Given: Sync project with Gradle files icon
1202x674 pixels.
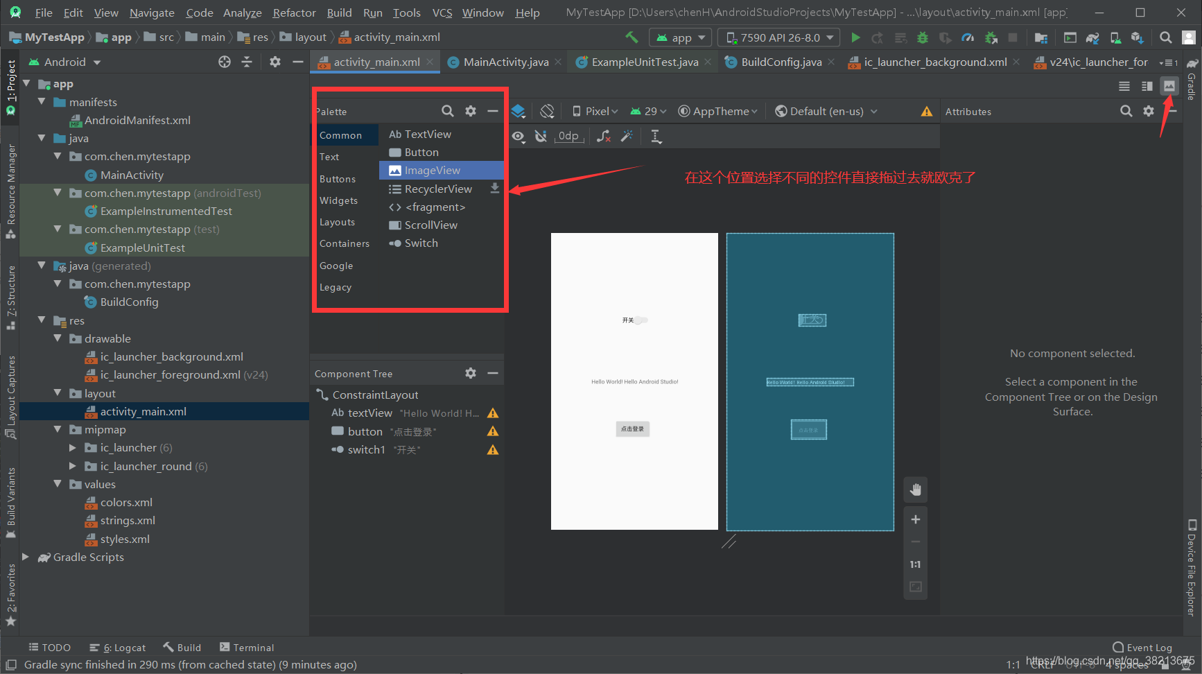Looking at the screenshot, I should pos(1092,37).
